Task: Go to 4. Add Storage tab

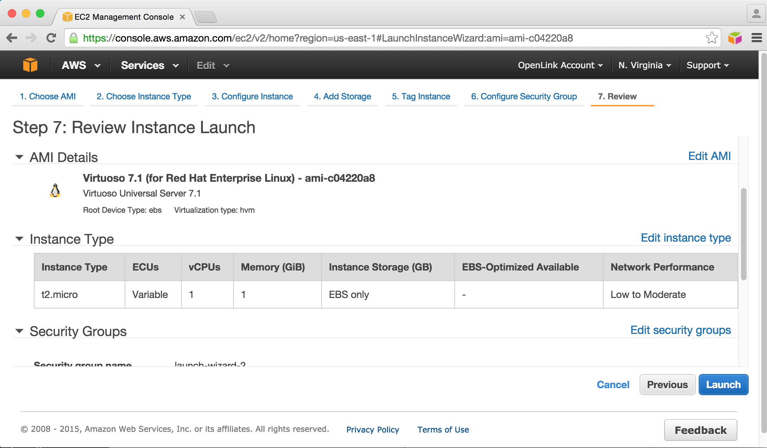Action: tap(342, 97)
